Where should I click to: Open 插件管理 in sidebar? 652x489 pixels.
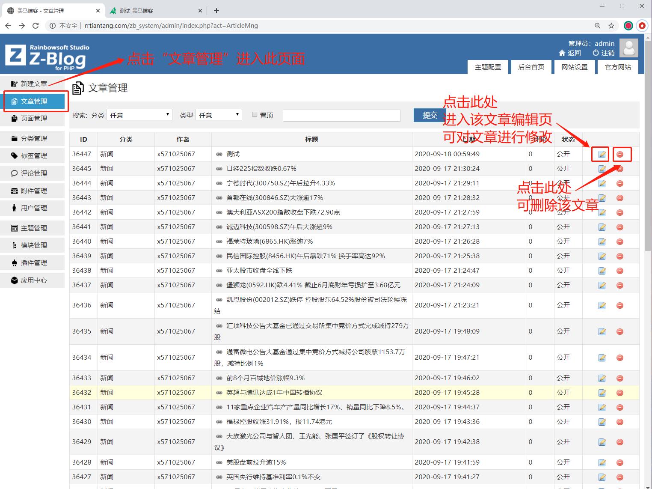[33, 263]
